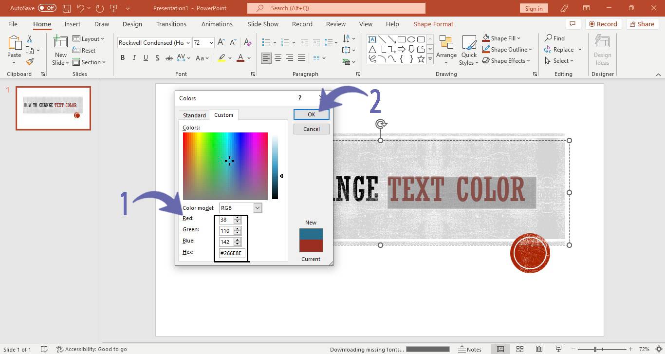Viewport: 665px width, 354px height.
Task: Apply Strikethrough formatting
Action: [169, 58]
